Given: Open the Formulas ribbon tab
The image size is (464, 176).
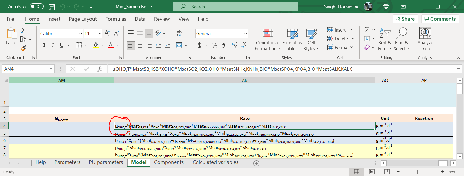Looking at the screenshot, I should [x=116, y=19].
